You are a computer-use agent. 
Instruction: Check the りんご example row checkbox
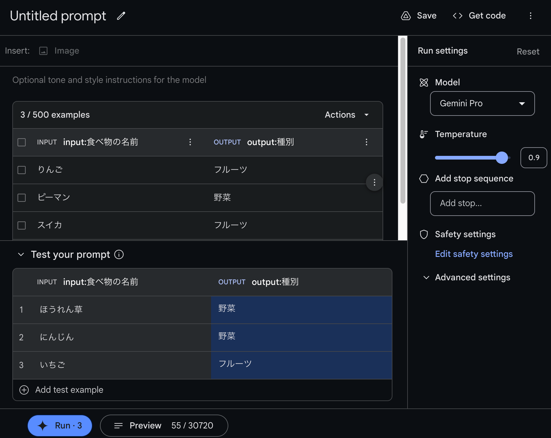(x=22, y=170)
